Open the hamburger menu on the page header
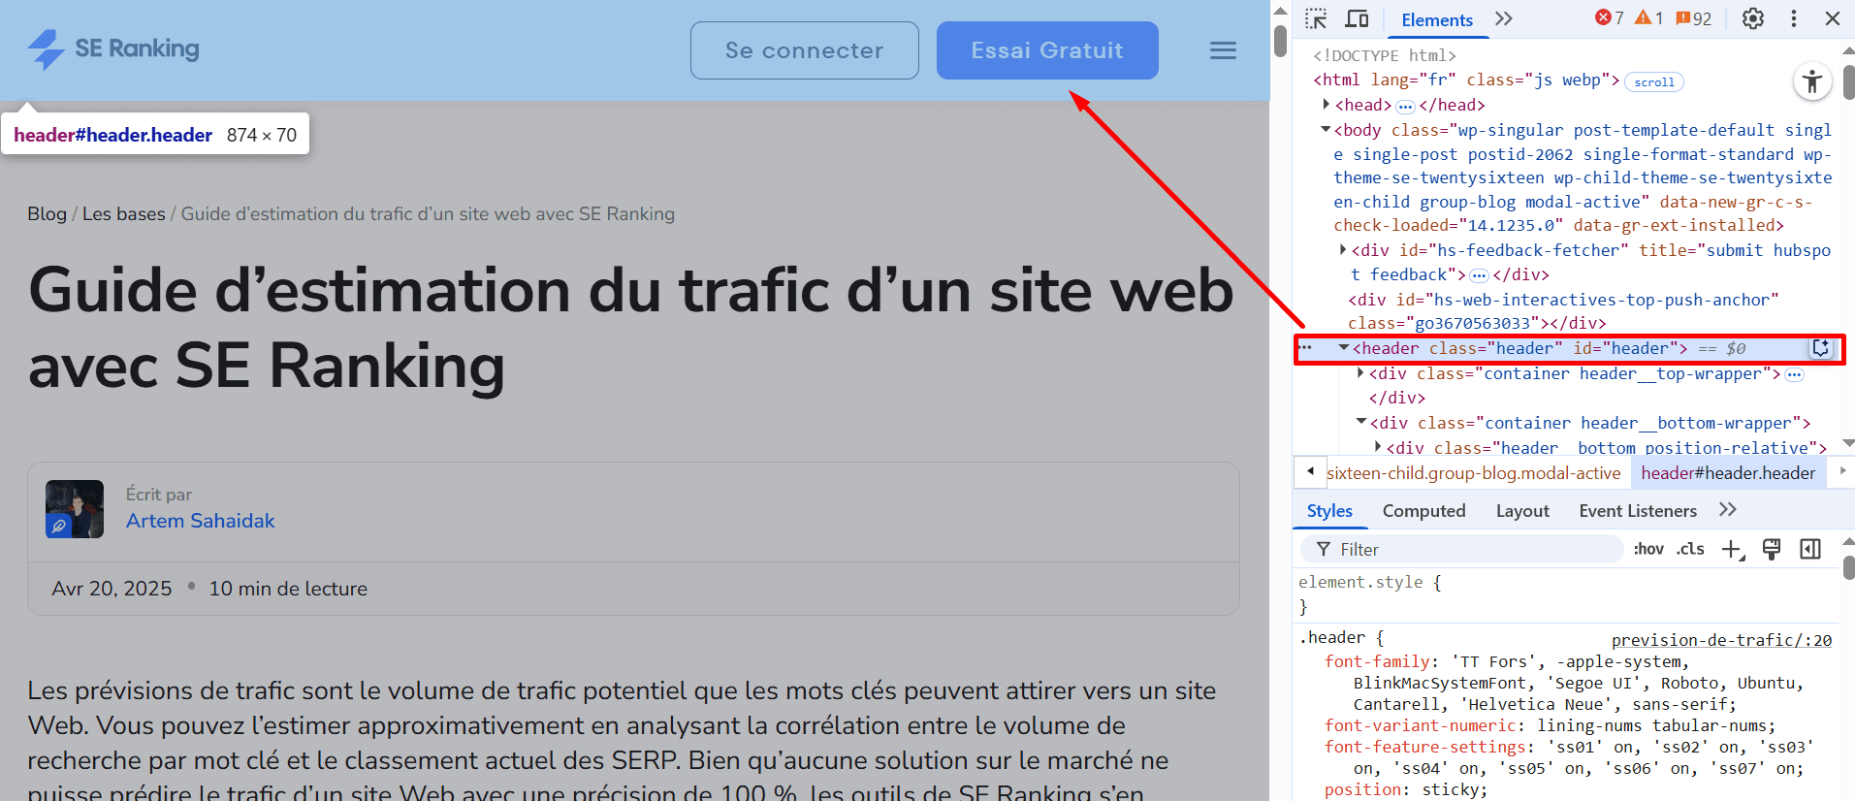Viewport: 1855px width, 801px height. coord(1223,50)
